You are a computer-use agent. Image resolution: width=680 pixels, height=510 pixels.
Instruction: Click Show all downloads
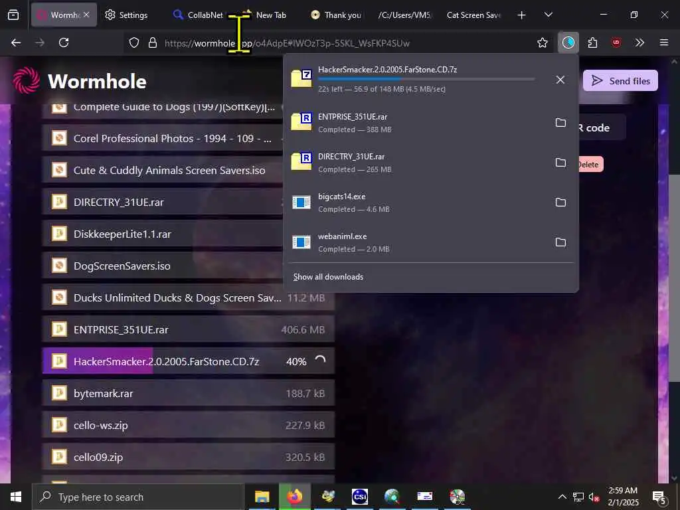pyautogui.click(x=328, y=277)
